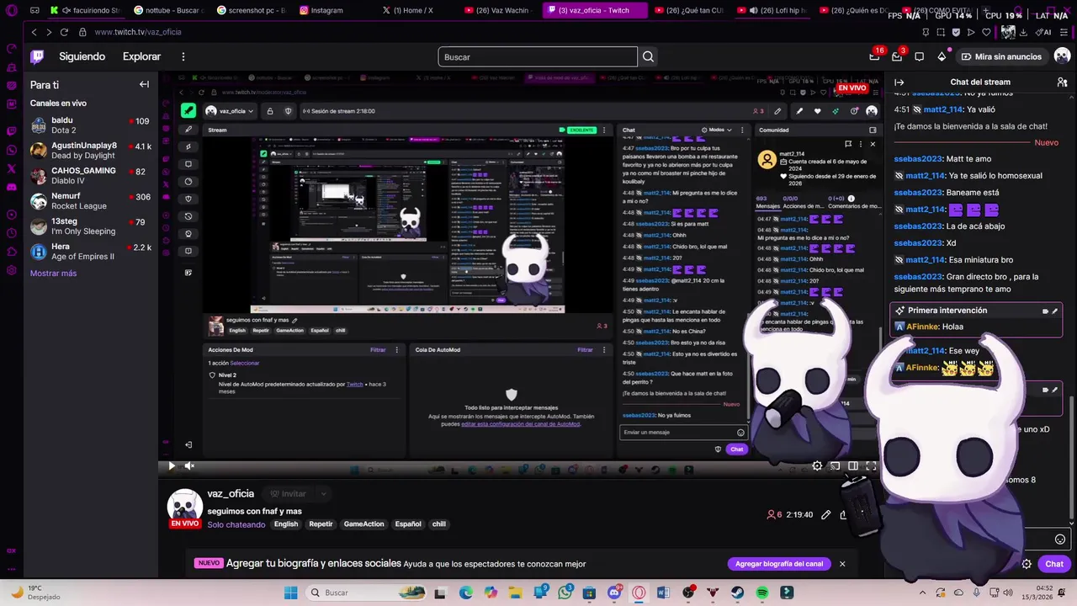Open the chat settings gear icon
This screenshot has width=1077, height=606.
click(1027, 564)
